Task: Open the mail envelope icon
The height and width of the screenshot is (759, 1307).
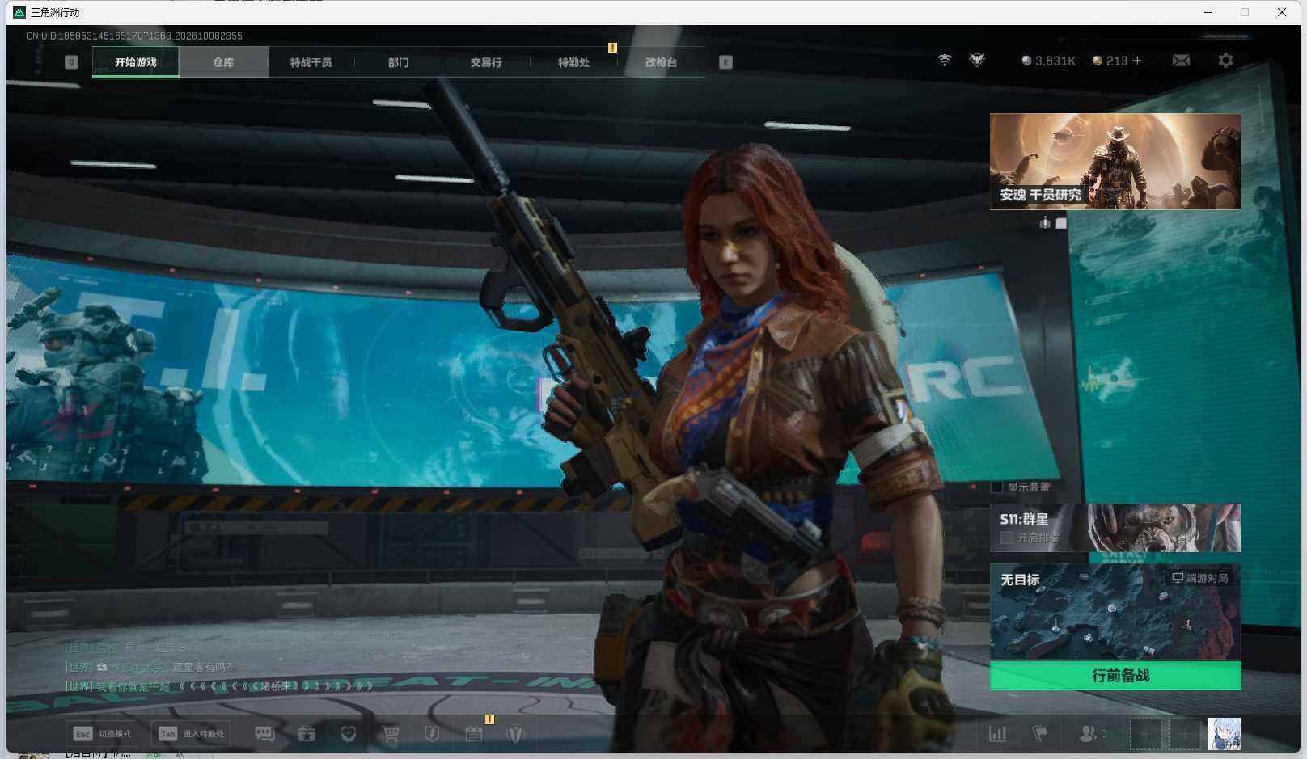Action: [x=1181, y=61]
